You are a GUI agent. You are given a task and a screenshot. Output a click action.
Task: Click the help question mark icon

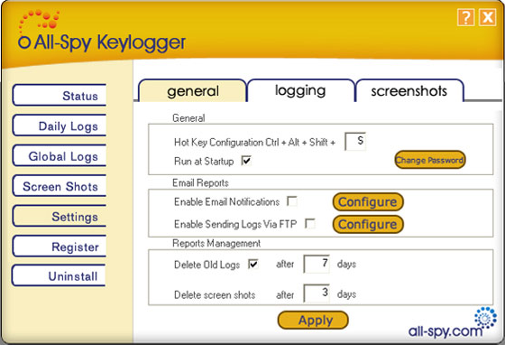point(465,17)
